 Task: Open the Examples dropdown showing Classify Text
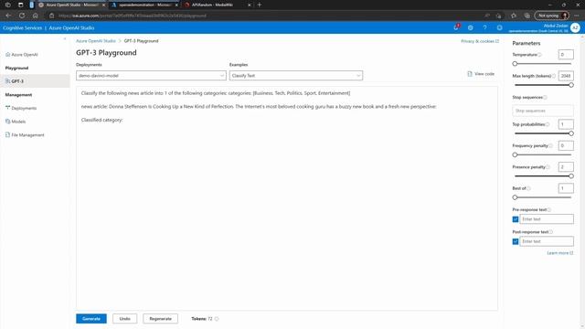tap(296, 76)
